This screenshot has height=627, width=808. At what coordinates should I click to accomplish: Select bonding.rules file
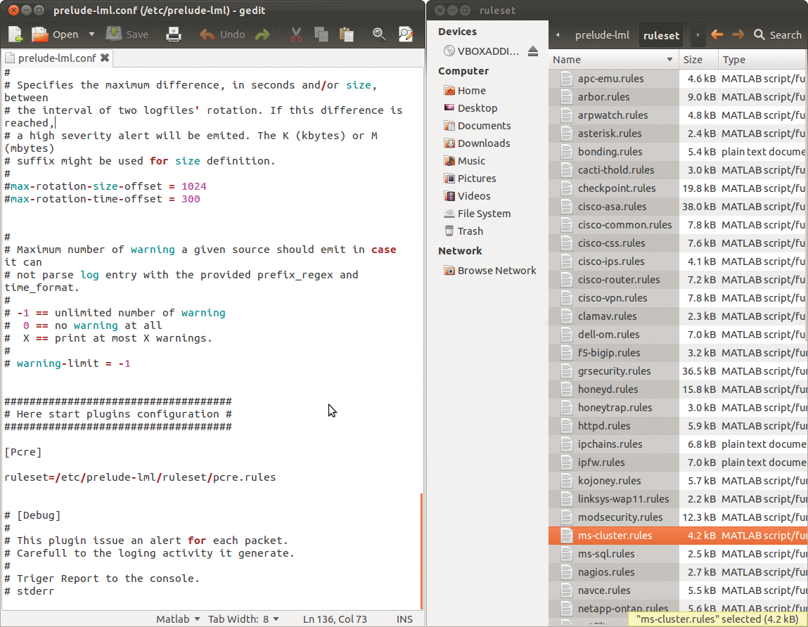tap(678, 151)
